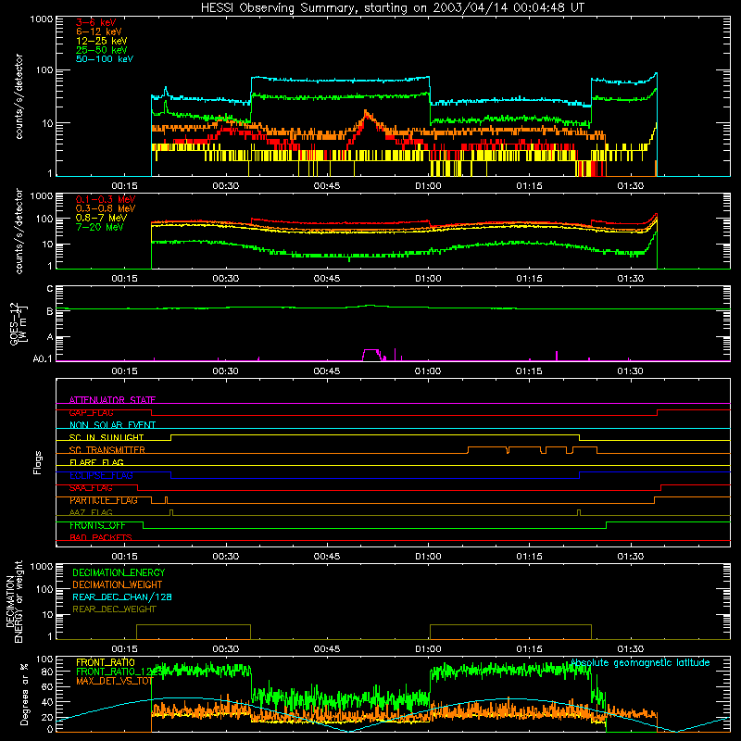Click the 01:15 tick under the Flags panel

click(529, 557)
